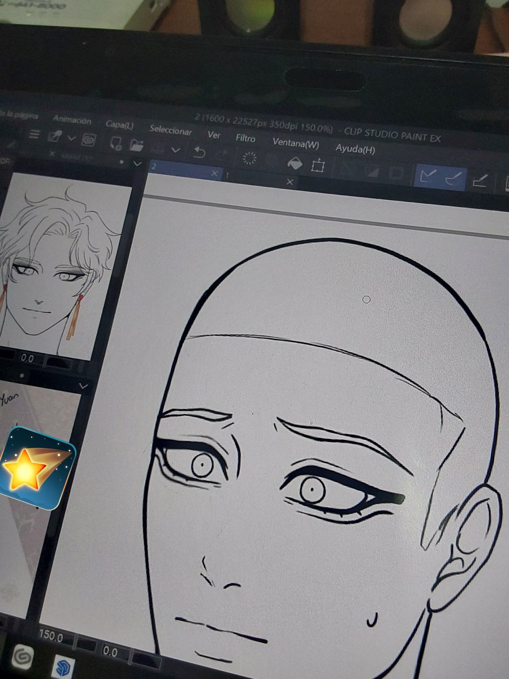The width and height of the screenshot is (509, 679).
Task: Open the Animación menu
Action: coord(72,119)
